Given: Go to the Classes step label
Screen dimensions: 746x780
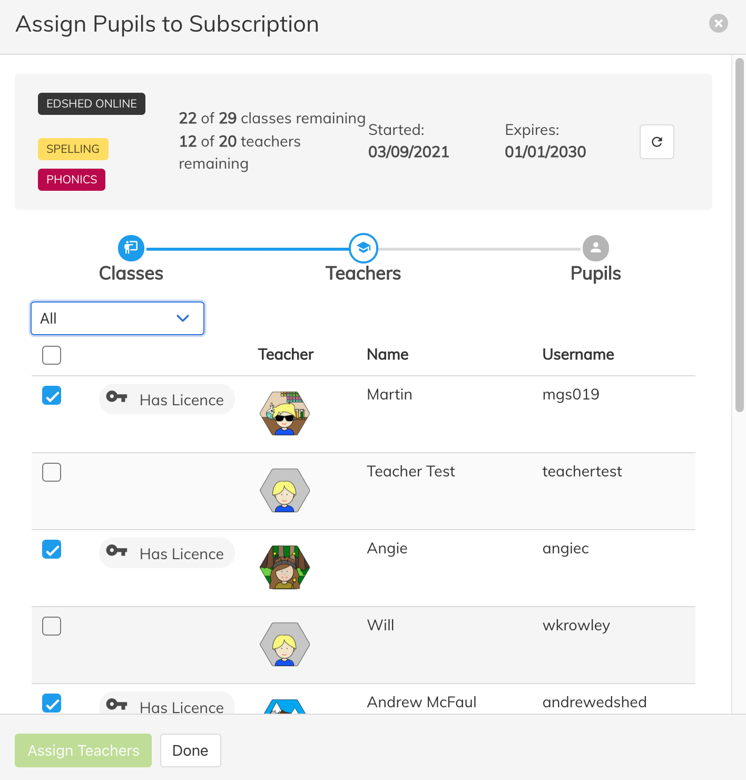Looking at the screenshot, I should pyautogui.click(x=131, y=274).
